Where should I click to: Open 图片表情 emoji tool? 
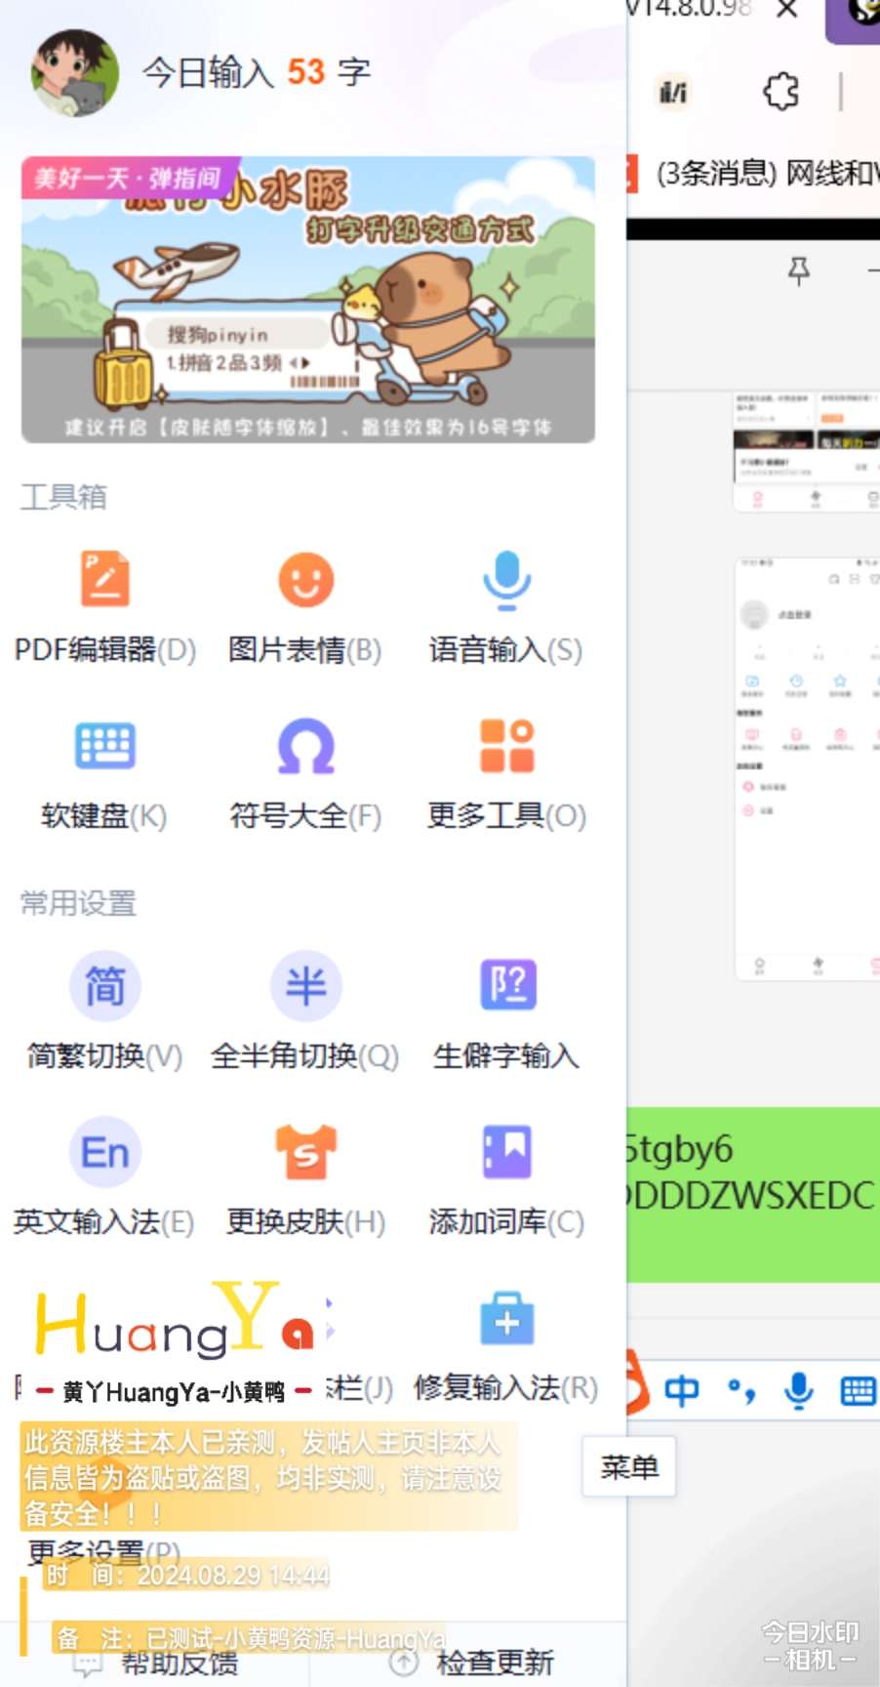tap(305, 607)
